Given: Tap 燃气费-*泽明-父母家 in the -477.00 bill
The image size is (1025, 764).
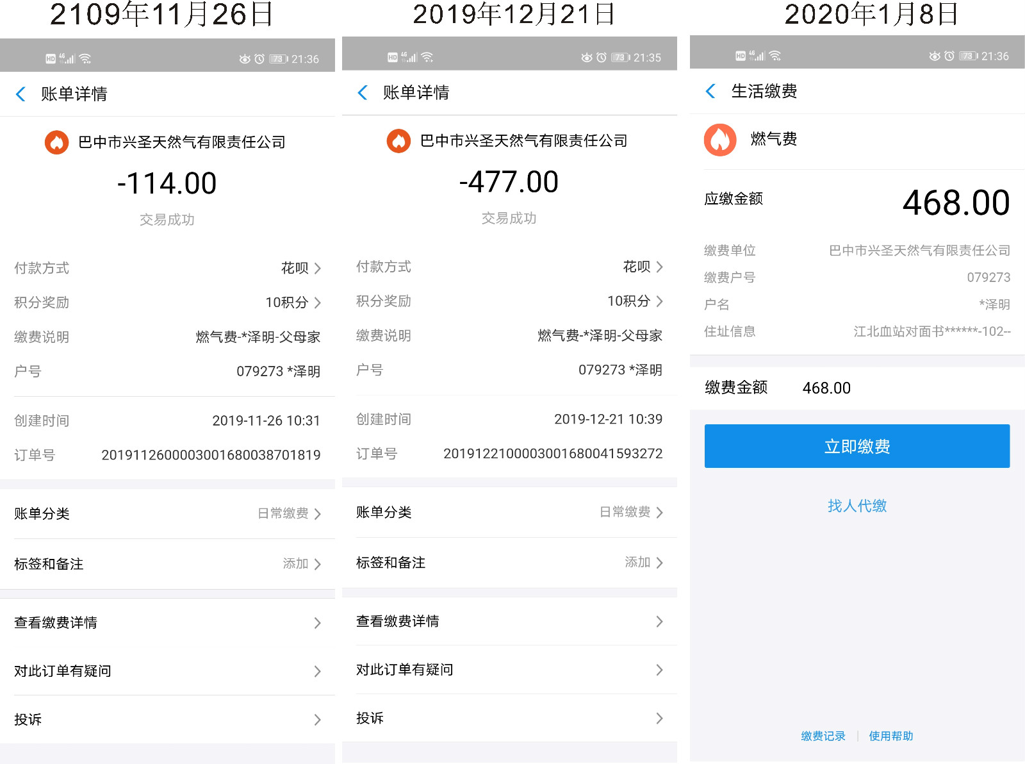Looking at the screenshot, I should click(600, 336).
